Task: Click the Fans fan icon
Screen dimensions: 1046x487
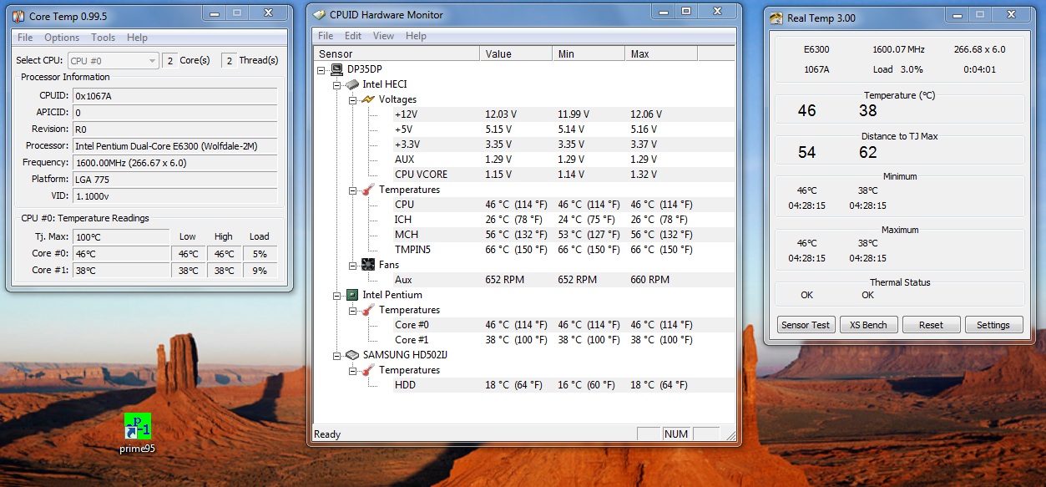Action: 367,265
